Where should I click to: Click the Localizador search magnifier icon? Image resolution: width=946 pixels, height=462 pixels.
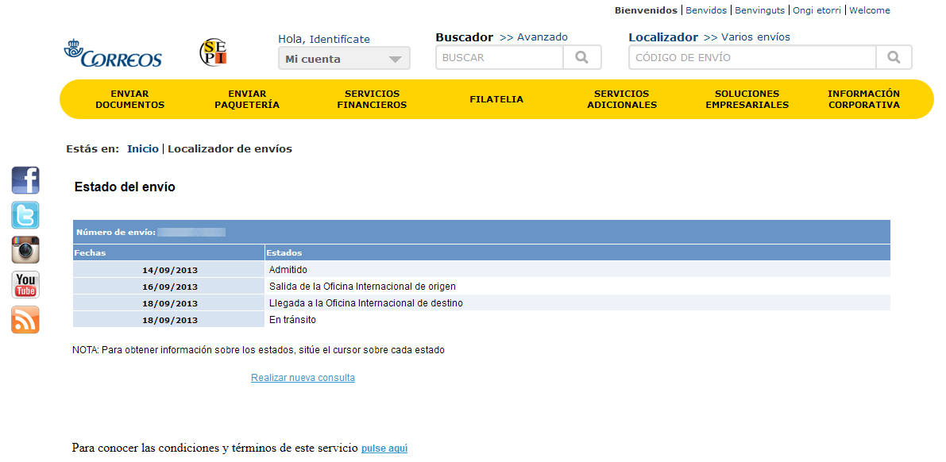click(894, 56)
